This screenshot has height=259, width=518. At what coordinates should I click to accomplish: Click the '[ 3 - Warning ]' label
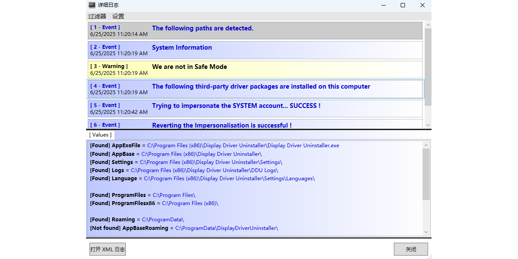point(109,66)
